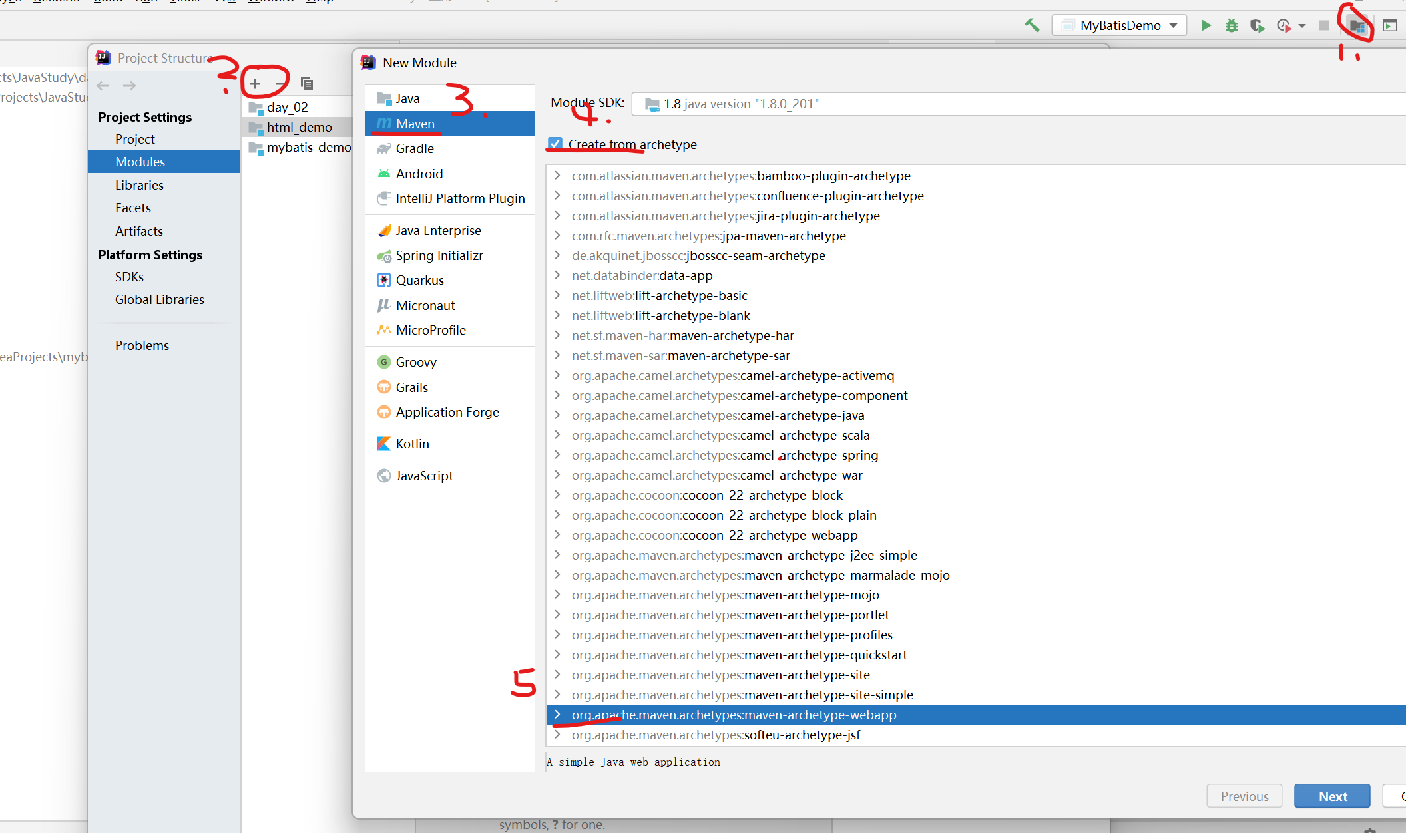1406x833 pixels.
Task: Expand jpa-maven-archetype chevron
Action: (557, 236)
